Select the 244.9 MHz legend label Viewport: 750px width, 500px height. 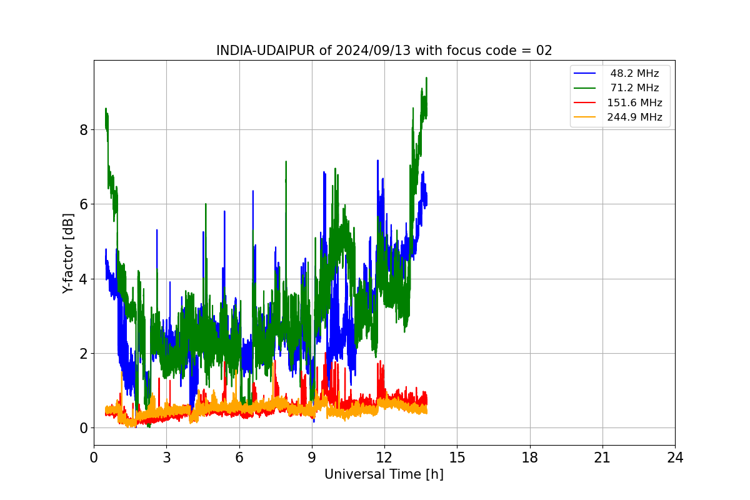634,117
